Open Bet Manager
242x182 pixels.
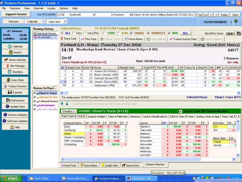(x=15, y=66)
